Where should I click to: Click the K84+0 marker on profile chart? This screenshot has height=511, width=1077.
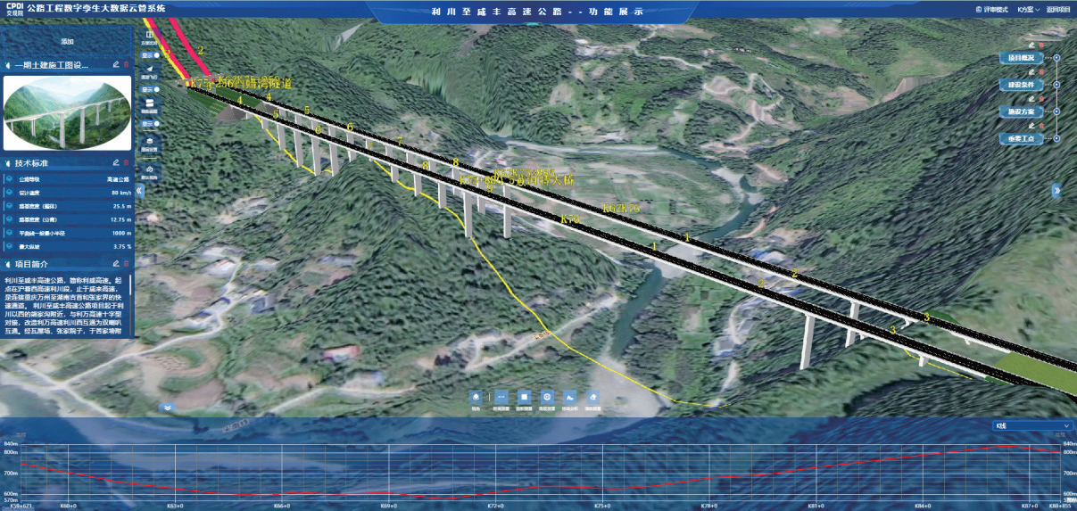pos(923,506)
